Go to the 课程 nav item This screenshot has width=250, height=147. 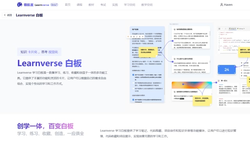tap(79, 5)
